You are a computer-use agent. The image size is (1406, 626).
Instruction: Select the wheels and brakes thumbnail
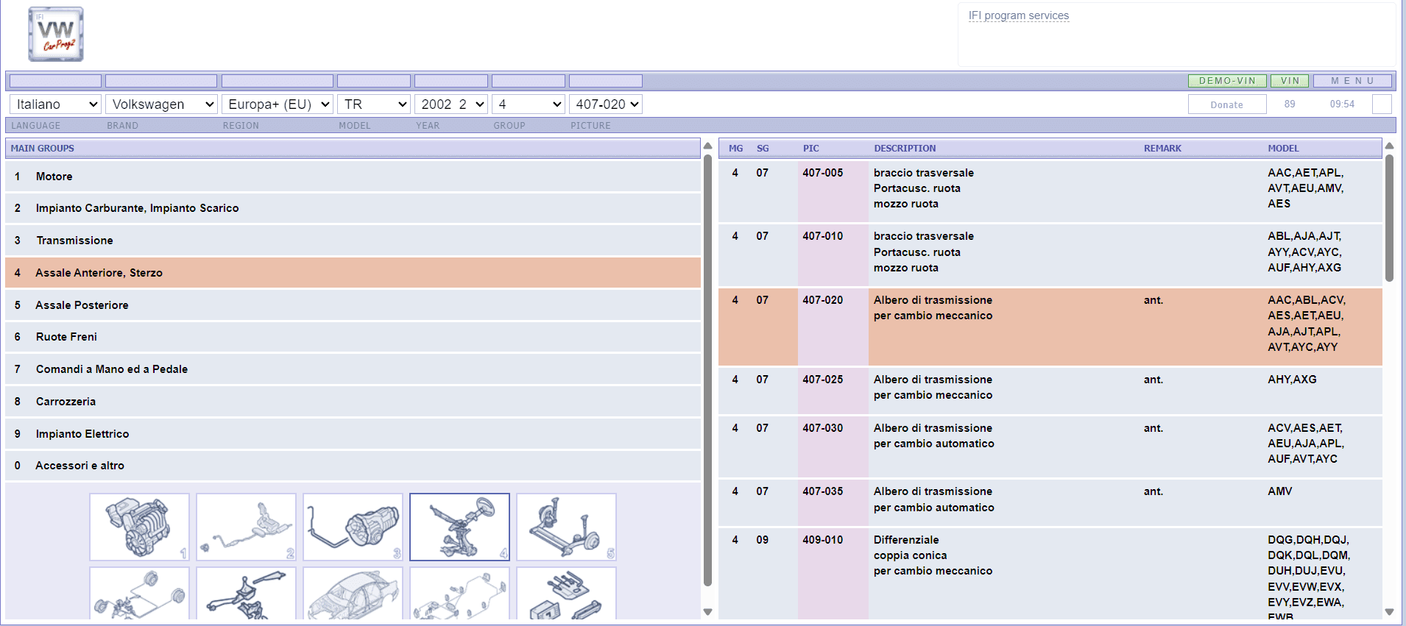pyautogui.click(x=140, y=593)
